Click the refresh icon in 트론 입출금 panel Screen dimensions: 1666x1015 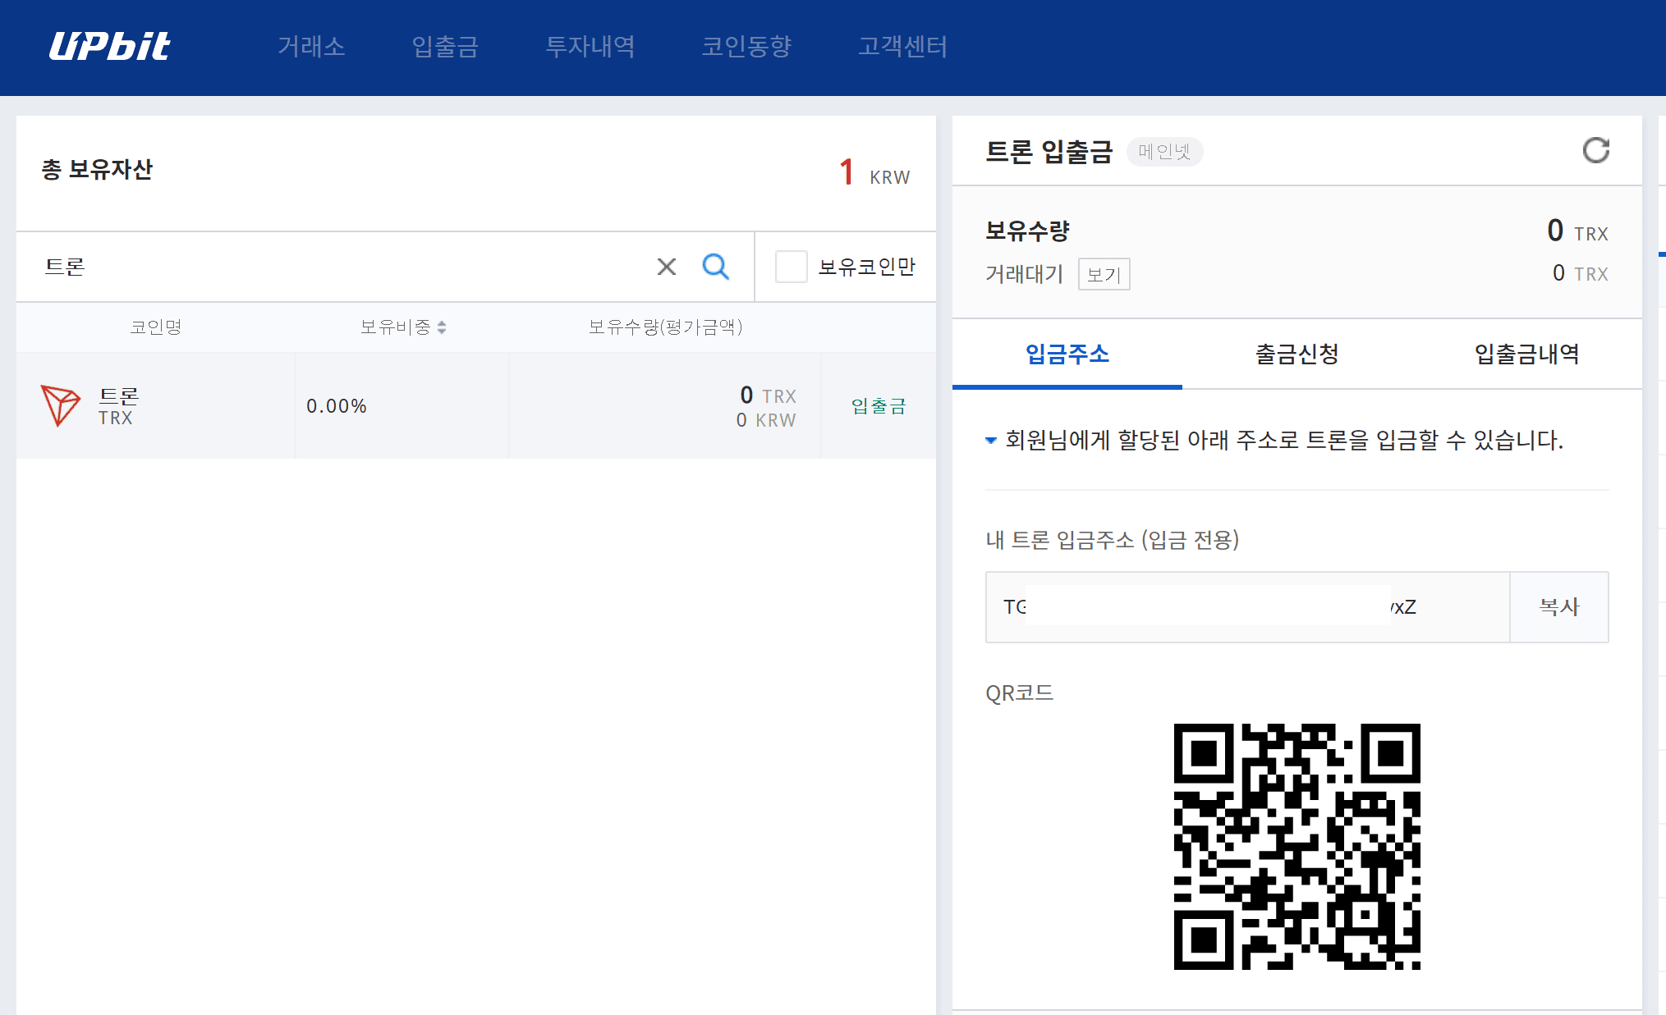click(x=1595, y=150)
